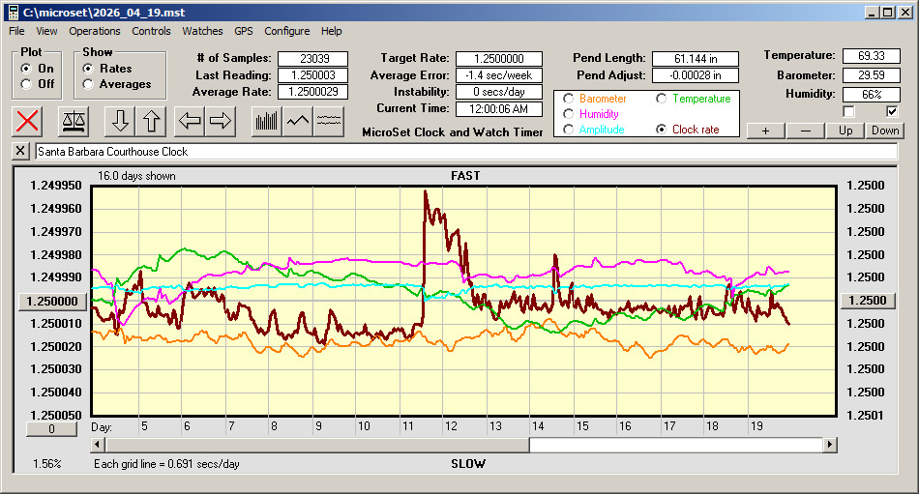Click the right arrow toolbar button
The width and height of the screenshot is (919, 494).
point(221,121)
